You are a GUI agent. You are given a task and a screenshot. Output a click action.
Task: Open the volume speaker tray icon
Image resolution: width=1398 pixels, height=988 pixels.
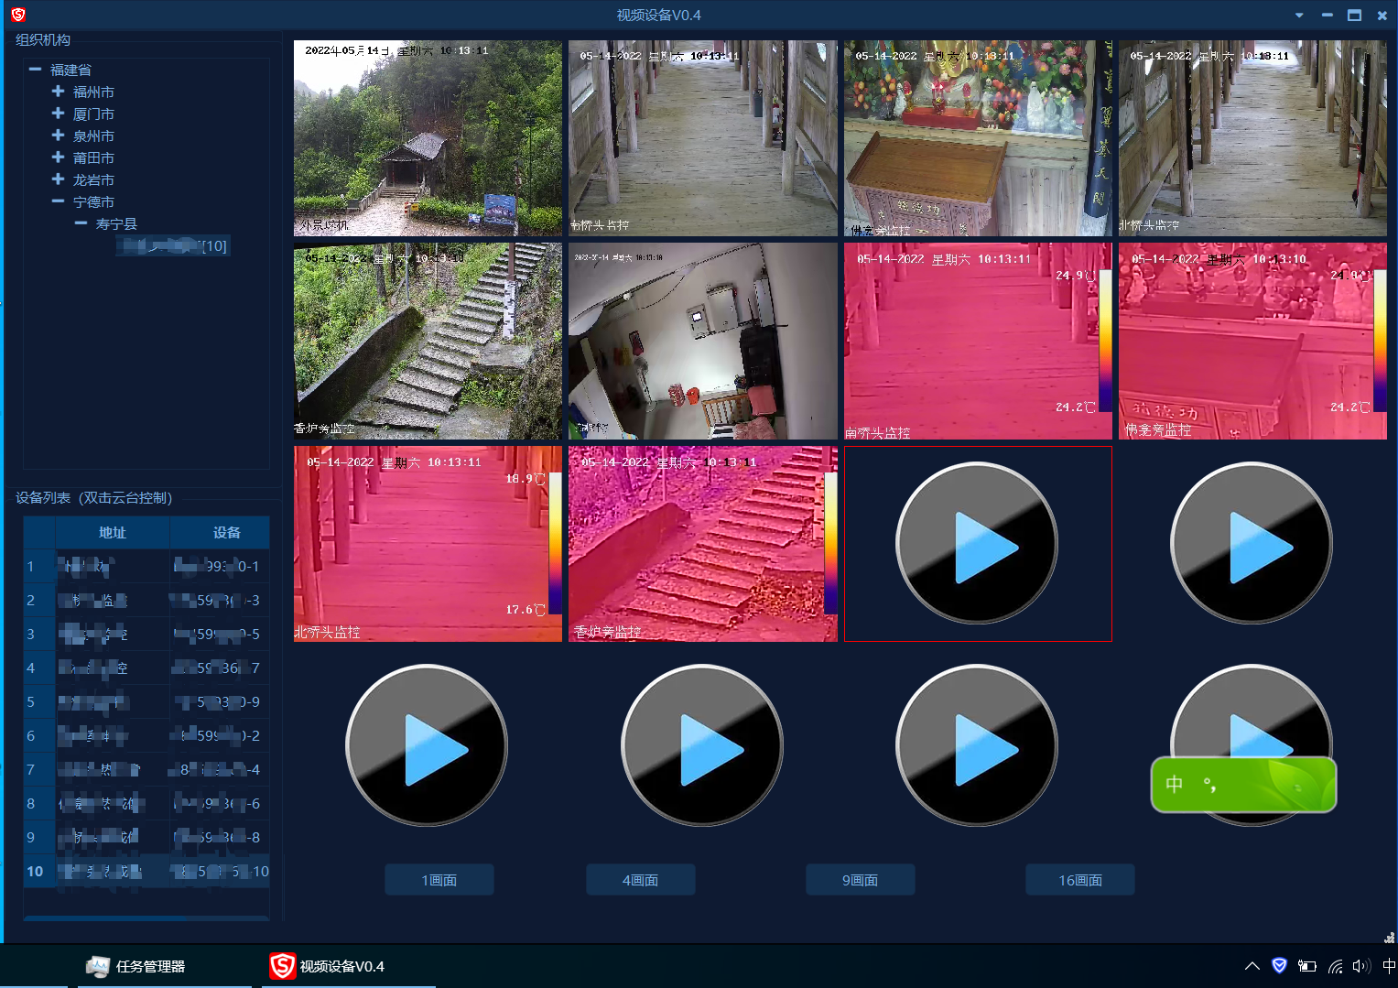pos(1361,966)
